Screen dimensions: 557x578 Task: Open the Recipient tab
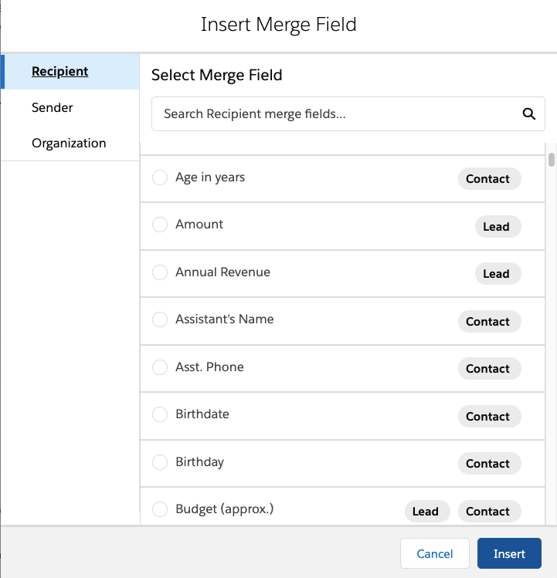click(x=60, y=72)
